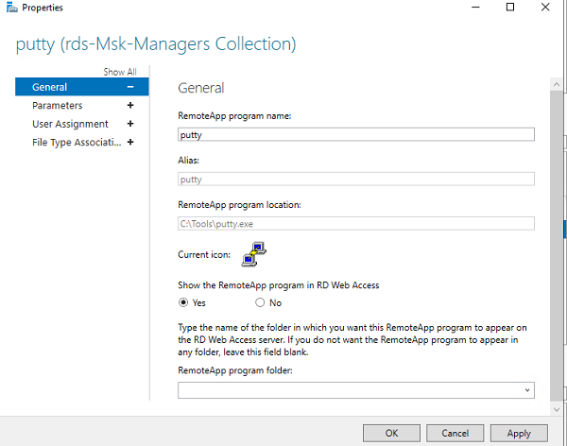Click the scrollbar up arrow
The height and width of the screenshot is (446, 567).
[x=557, y=85]
